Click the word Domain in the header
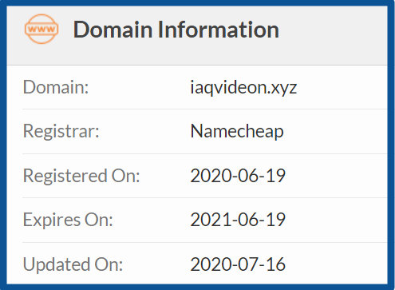Image resolution: width=395 pixels, height=290 pixels. pyautogui.click(x=113, y=30)
